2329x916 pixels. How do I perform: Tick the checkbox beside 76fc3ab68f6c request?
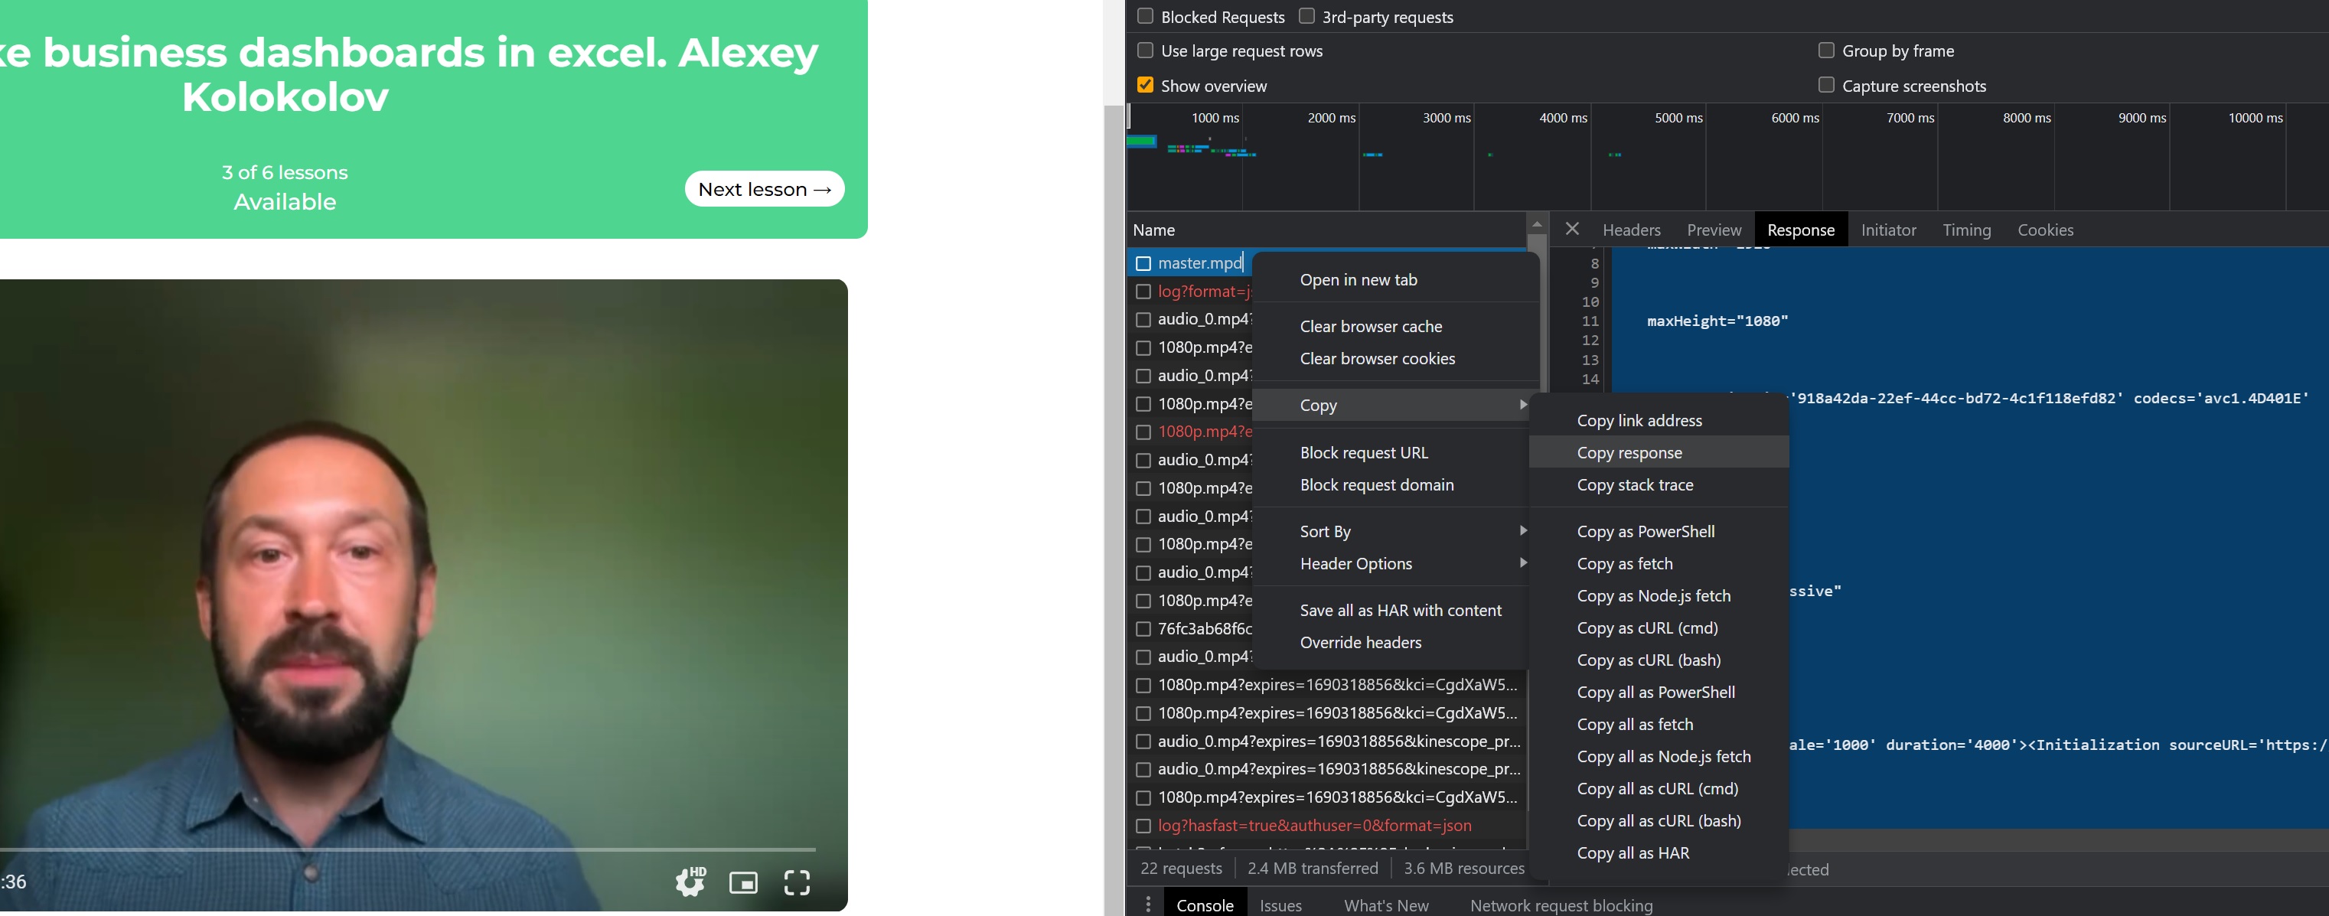coord(1143,628)
